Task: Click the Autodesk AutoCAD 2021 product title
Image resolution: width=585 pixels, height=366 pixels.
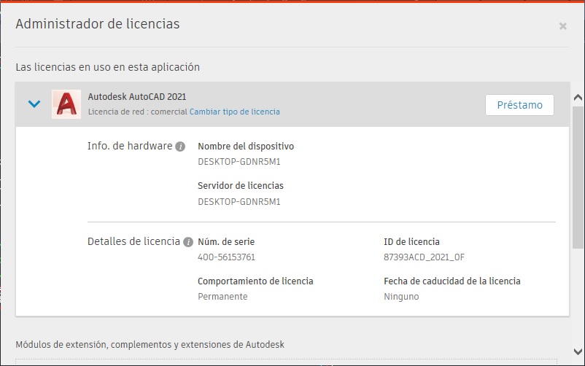Action: point(137,97)
